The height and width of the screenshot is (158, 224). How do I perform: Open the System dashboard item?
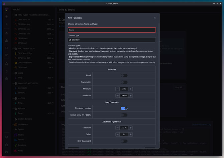pos(21,129)
